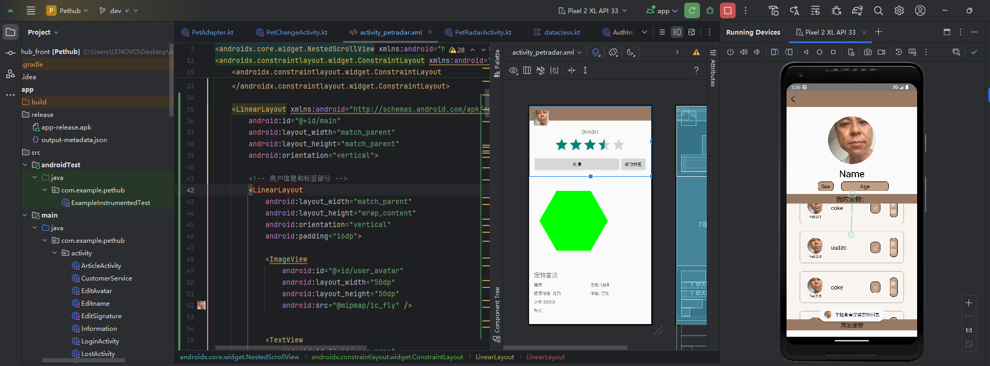This screenshot has width=990, height=366.
Task: Click the Debug bug icon
Action: (x=710, y=10)
